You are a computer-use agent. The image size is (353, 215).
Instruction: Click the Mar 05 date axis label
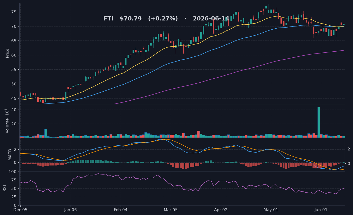pos(171,210)
